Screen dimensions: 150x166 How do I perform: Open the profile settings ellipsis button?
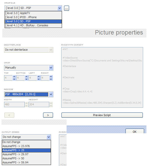click(67, 8)
